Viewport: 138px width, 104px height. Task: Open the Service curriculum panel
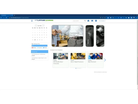tap(90, 36)
